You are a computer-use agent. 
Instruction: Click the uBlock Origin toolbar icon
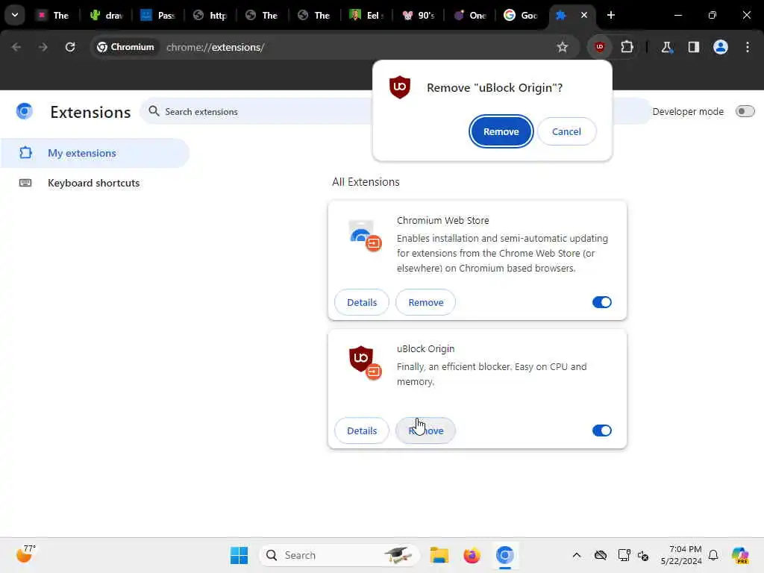point(599,47)
